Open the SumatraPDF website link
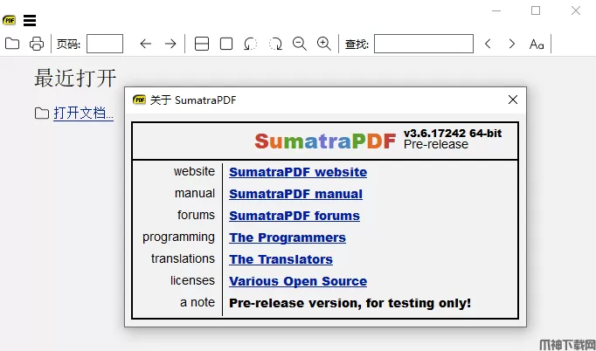 tap(297, 172)
